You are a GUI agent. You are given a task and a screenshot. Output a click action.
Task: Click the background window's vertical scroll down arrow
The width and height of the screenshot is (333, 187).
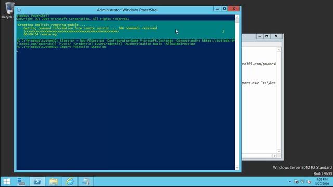279,151
